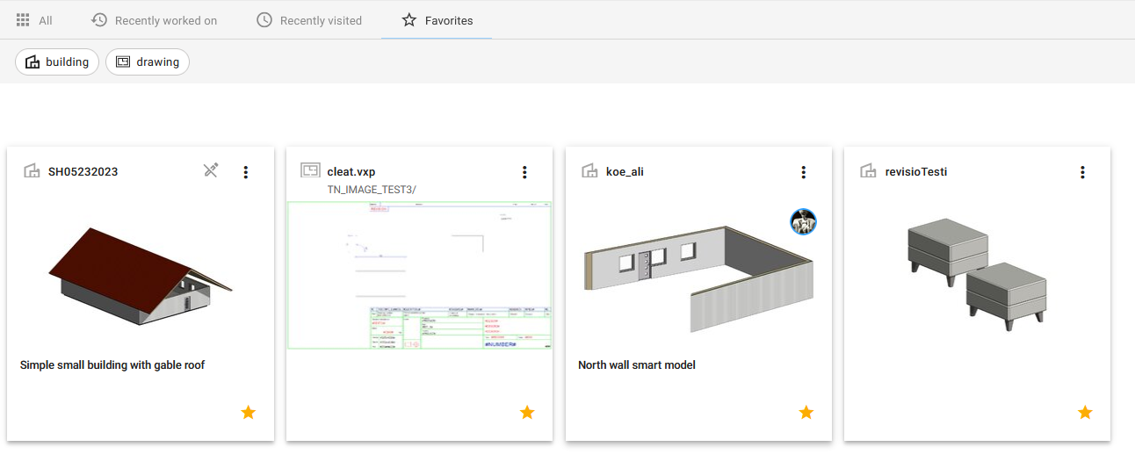Open the more options menu on cleat.vxp
This screenshot has width=1135, height=476.
coord(524,172)
